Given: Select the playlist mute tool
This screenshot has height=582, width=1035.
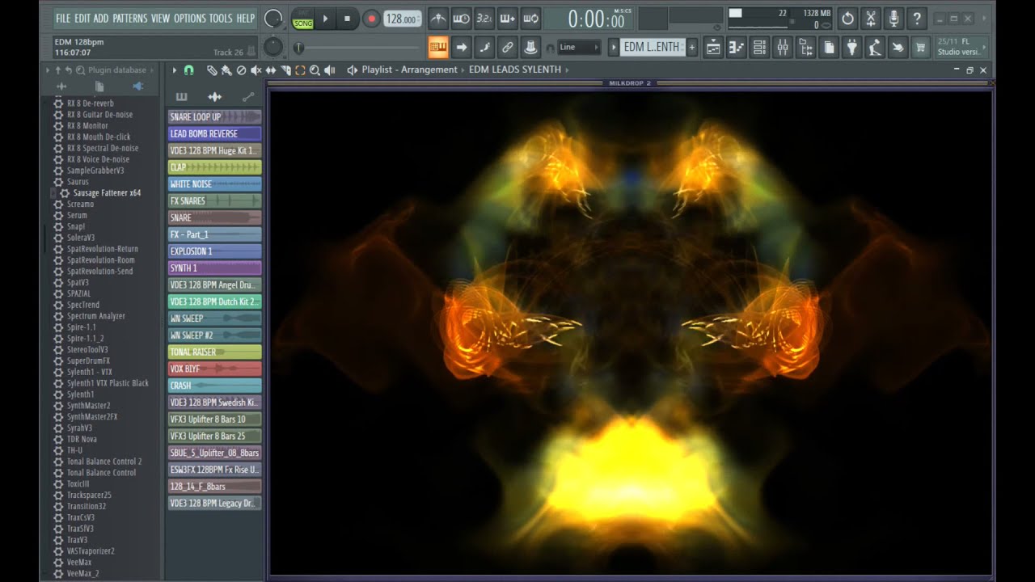Looking at the screenshot, I should click(256, 70).
